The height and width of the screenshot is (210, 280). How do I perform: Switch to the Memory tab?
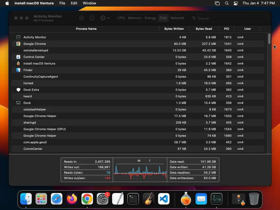click(x=135, y=18)
